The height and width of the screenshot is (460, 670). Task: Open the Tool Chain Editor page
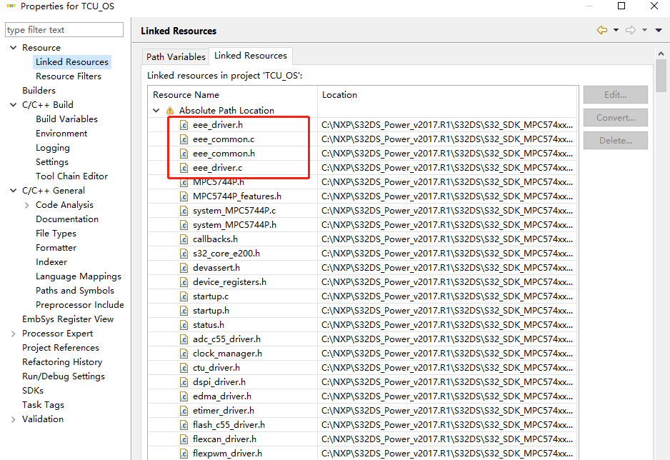(x=71, y=176)
